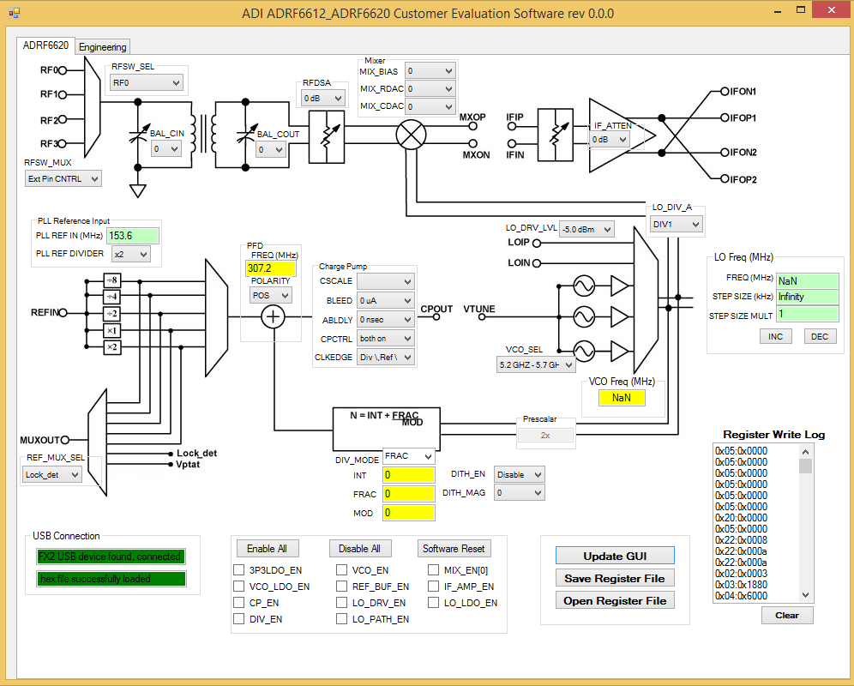Click the Enable All button
Screen dimensions: 854x686
(268, 549)
